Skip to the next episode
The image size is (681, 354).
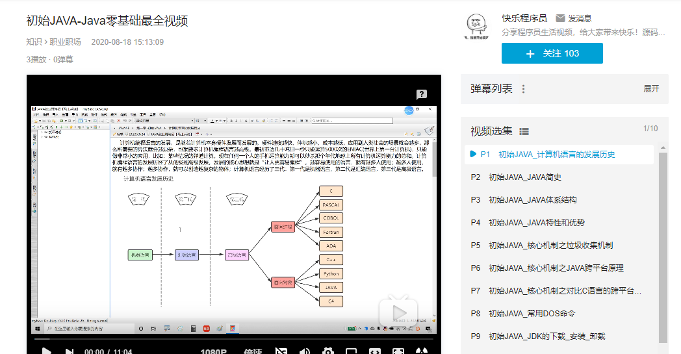click(69, 351)
